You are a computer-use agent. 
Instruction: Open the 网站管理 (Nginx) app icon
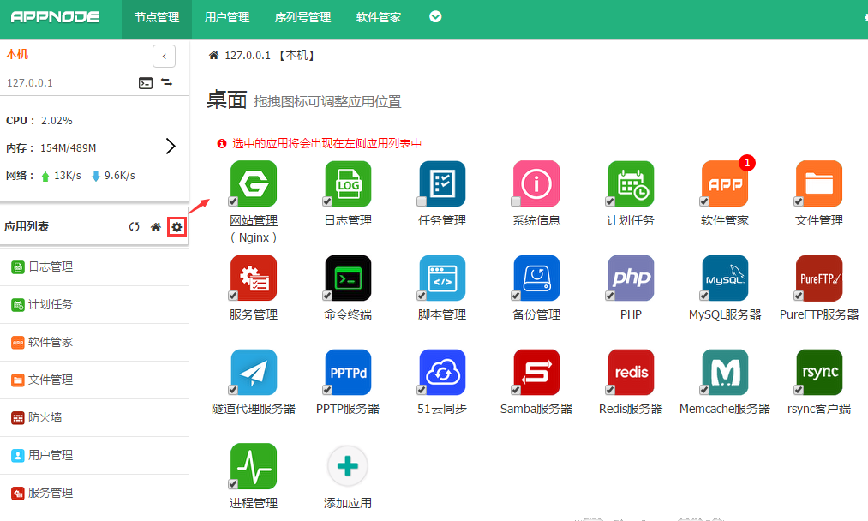coord(254,183)
